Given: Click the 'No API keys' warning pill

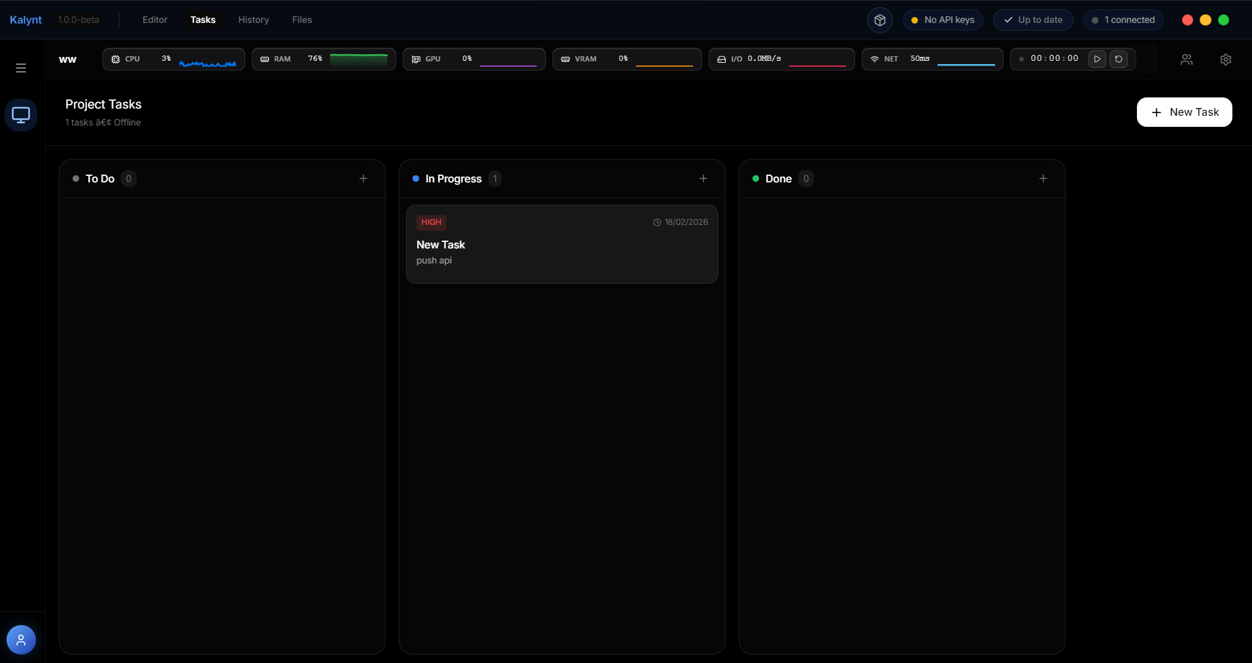Looking at the screenshot, I should click(943, 20).
